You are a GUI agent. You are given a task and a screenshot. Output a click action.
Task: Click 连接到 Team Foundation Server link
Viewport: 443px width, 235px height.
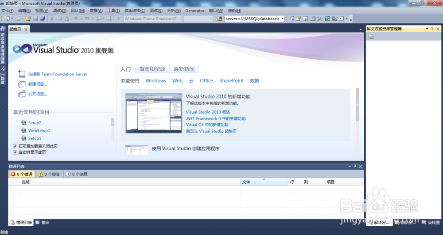58,74
